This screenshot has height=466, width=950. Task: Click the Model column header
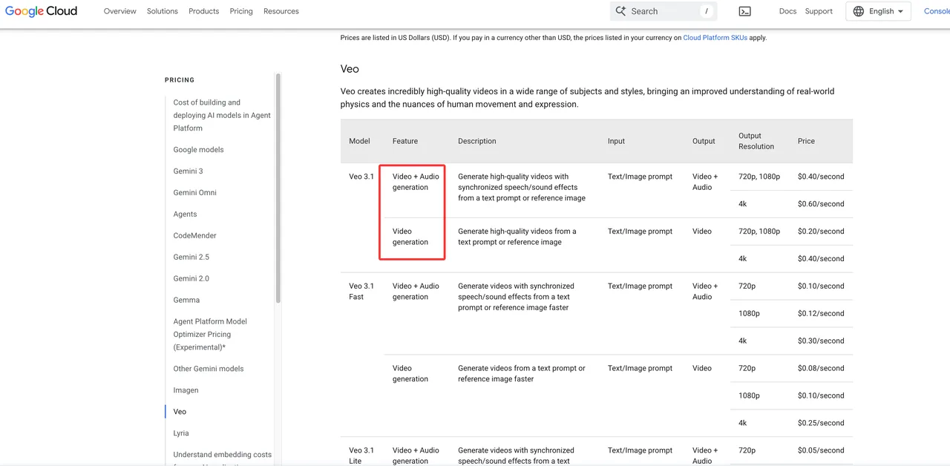[359, 141]
